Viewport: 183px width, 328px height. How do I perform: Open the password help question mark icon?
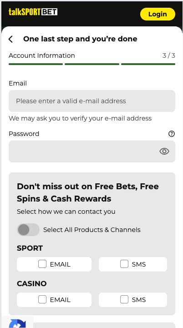pyautogui.click(x=172, y=134)
